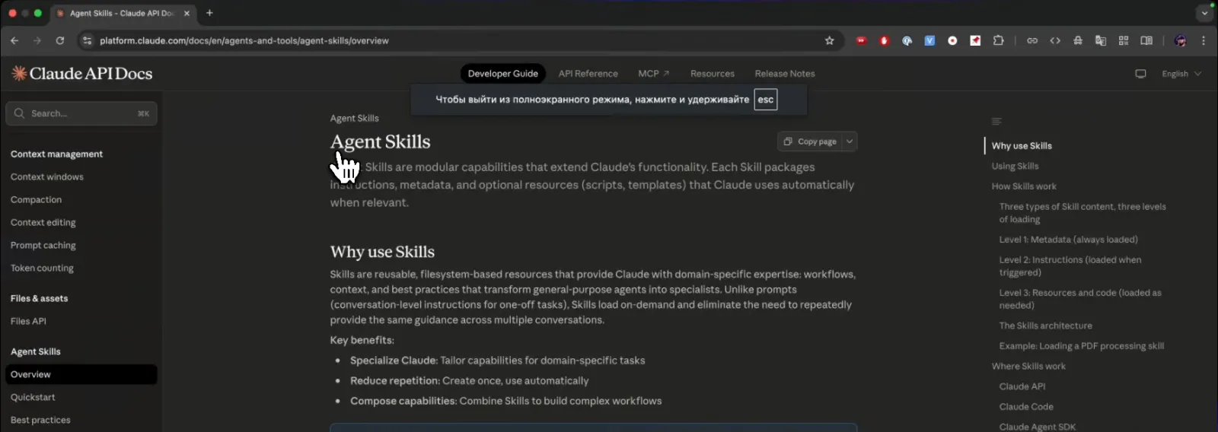Jump to Claude API outline entry
The image size is (1218, 432).
[1022, 386]
